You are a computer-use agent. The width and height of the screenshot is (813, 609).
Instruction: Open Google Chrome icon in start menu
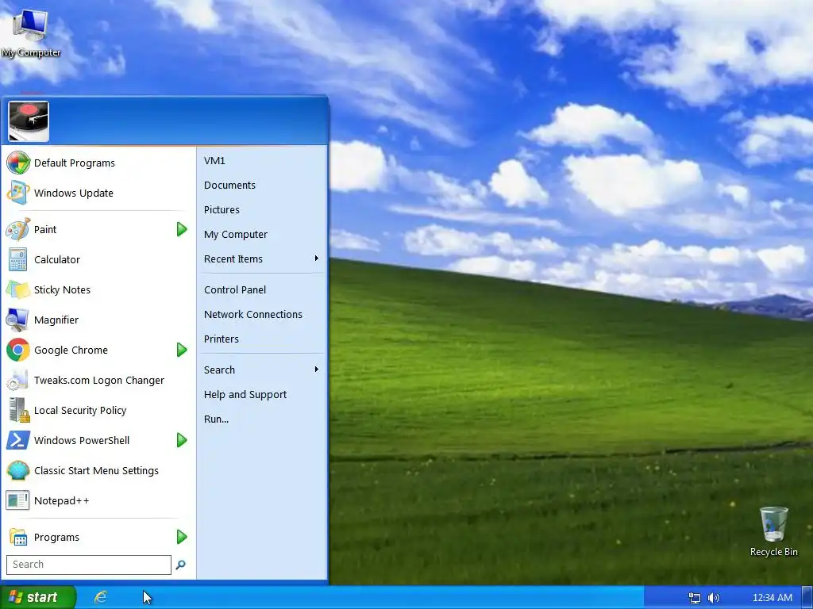coord(18,350)
